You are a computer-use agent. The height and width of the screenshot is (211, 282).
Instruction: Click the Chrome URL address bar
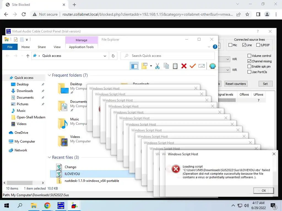coord(148,14)
